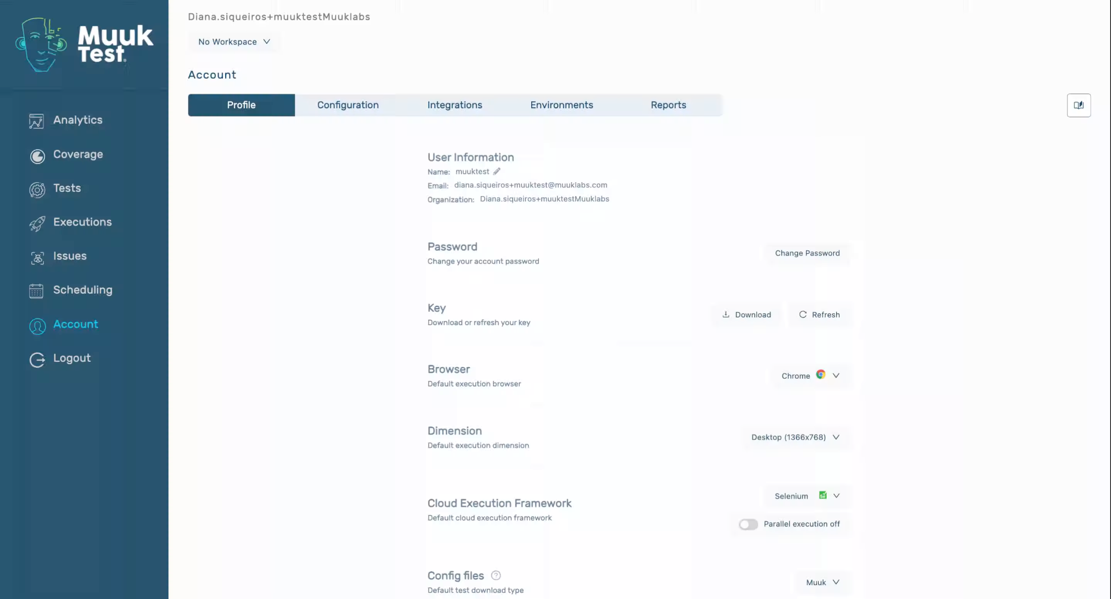
Task: Open the Selenium framework dropdown
Action: 807,496
